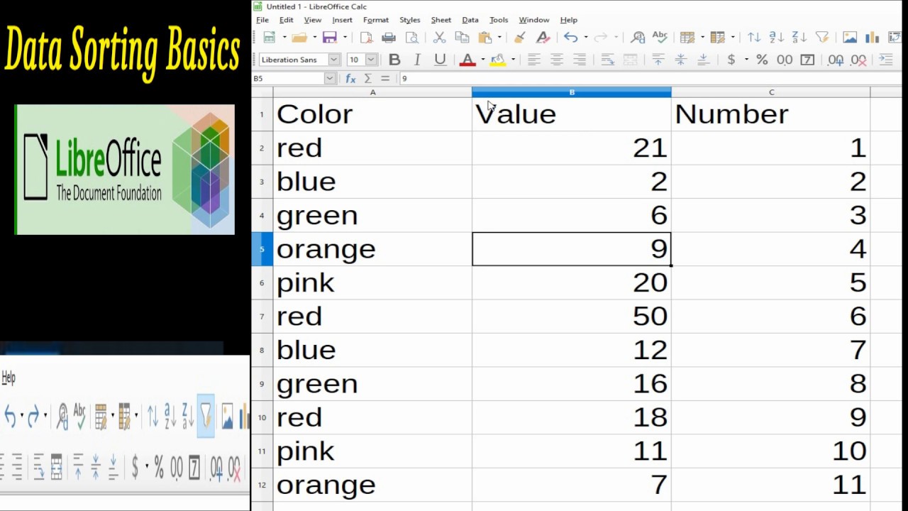Open dropdown arrow beside the Save icon
908x511 pixels.
tap(345, 38)
